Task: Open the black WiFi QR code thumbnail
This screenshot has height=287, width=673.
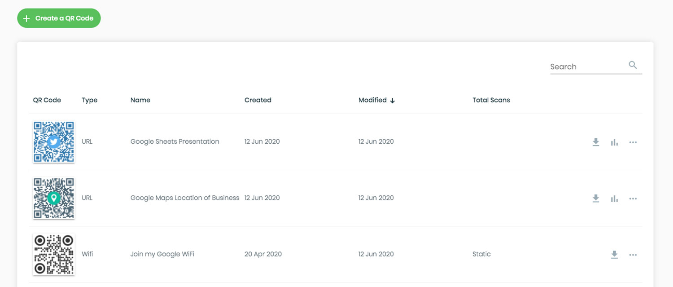Action: point(54,254)
